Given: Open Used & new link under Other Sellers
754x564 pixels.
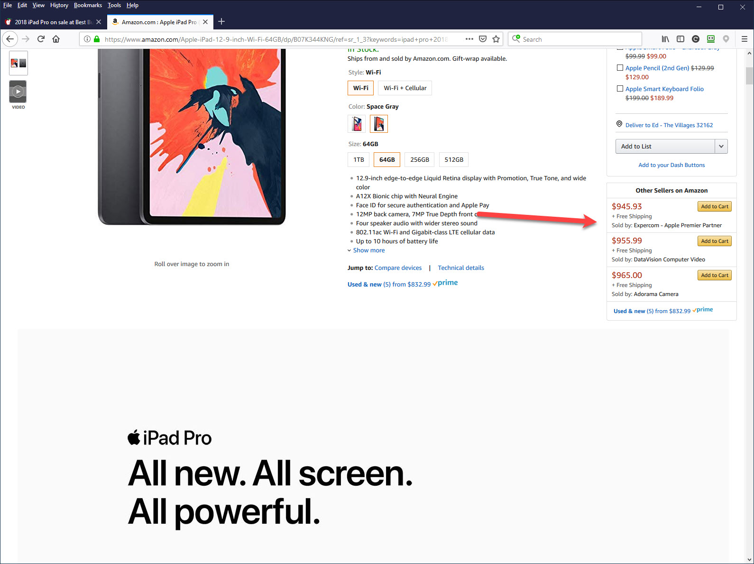Looking at the screenshot, I should click(652, 311).
